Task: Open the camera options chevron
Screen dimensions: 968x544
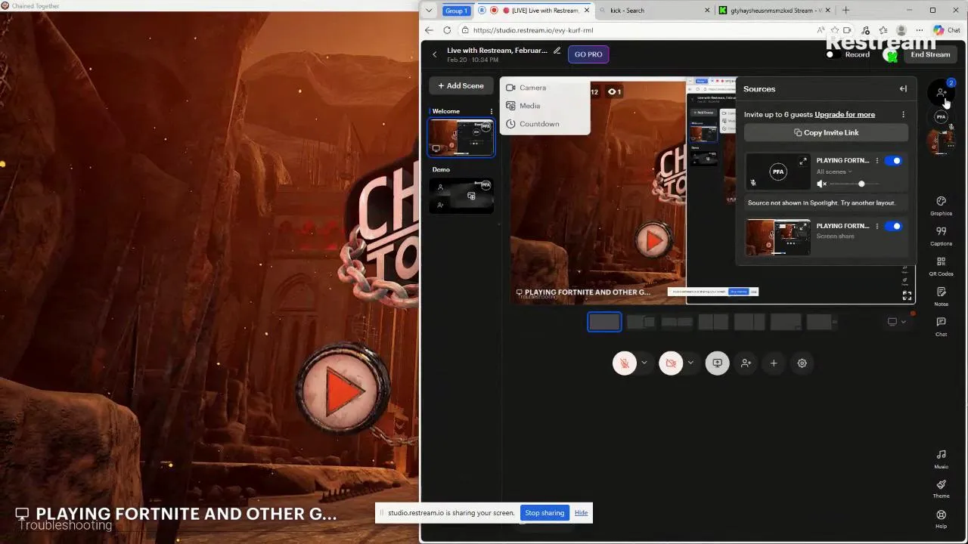Action: coord(690,363)
